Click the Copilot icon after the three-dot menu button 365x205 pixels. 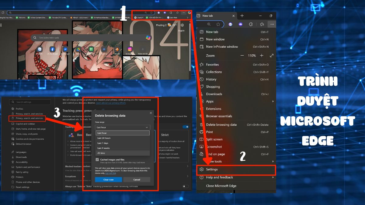coord(189,13)
